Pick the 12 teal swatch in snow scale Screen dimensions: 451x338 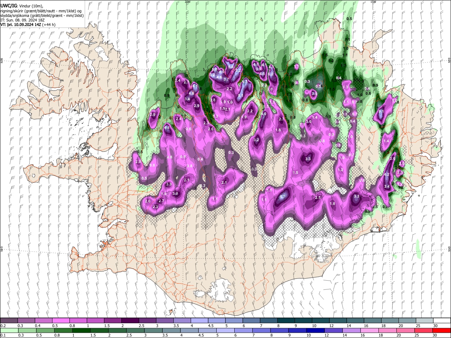coord(338,321)
